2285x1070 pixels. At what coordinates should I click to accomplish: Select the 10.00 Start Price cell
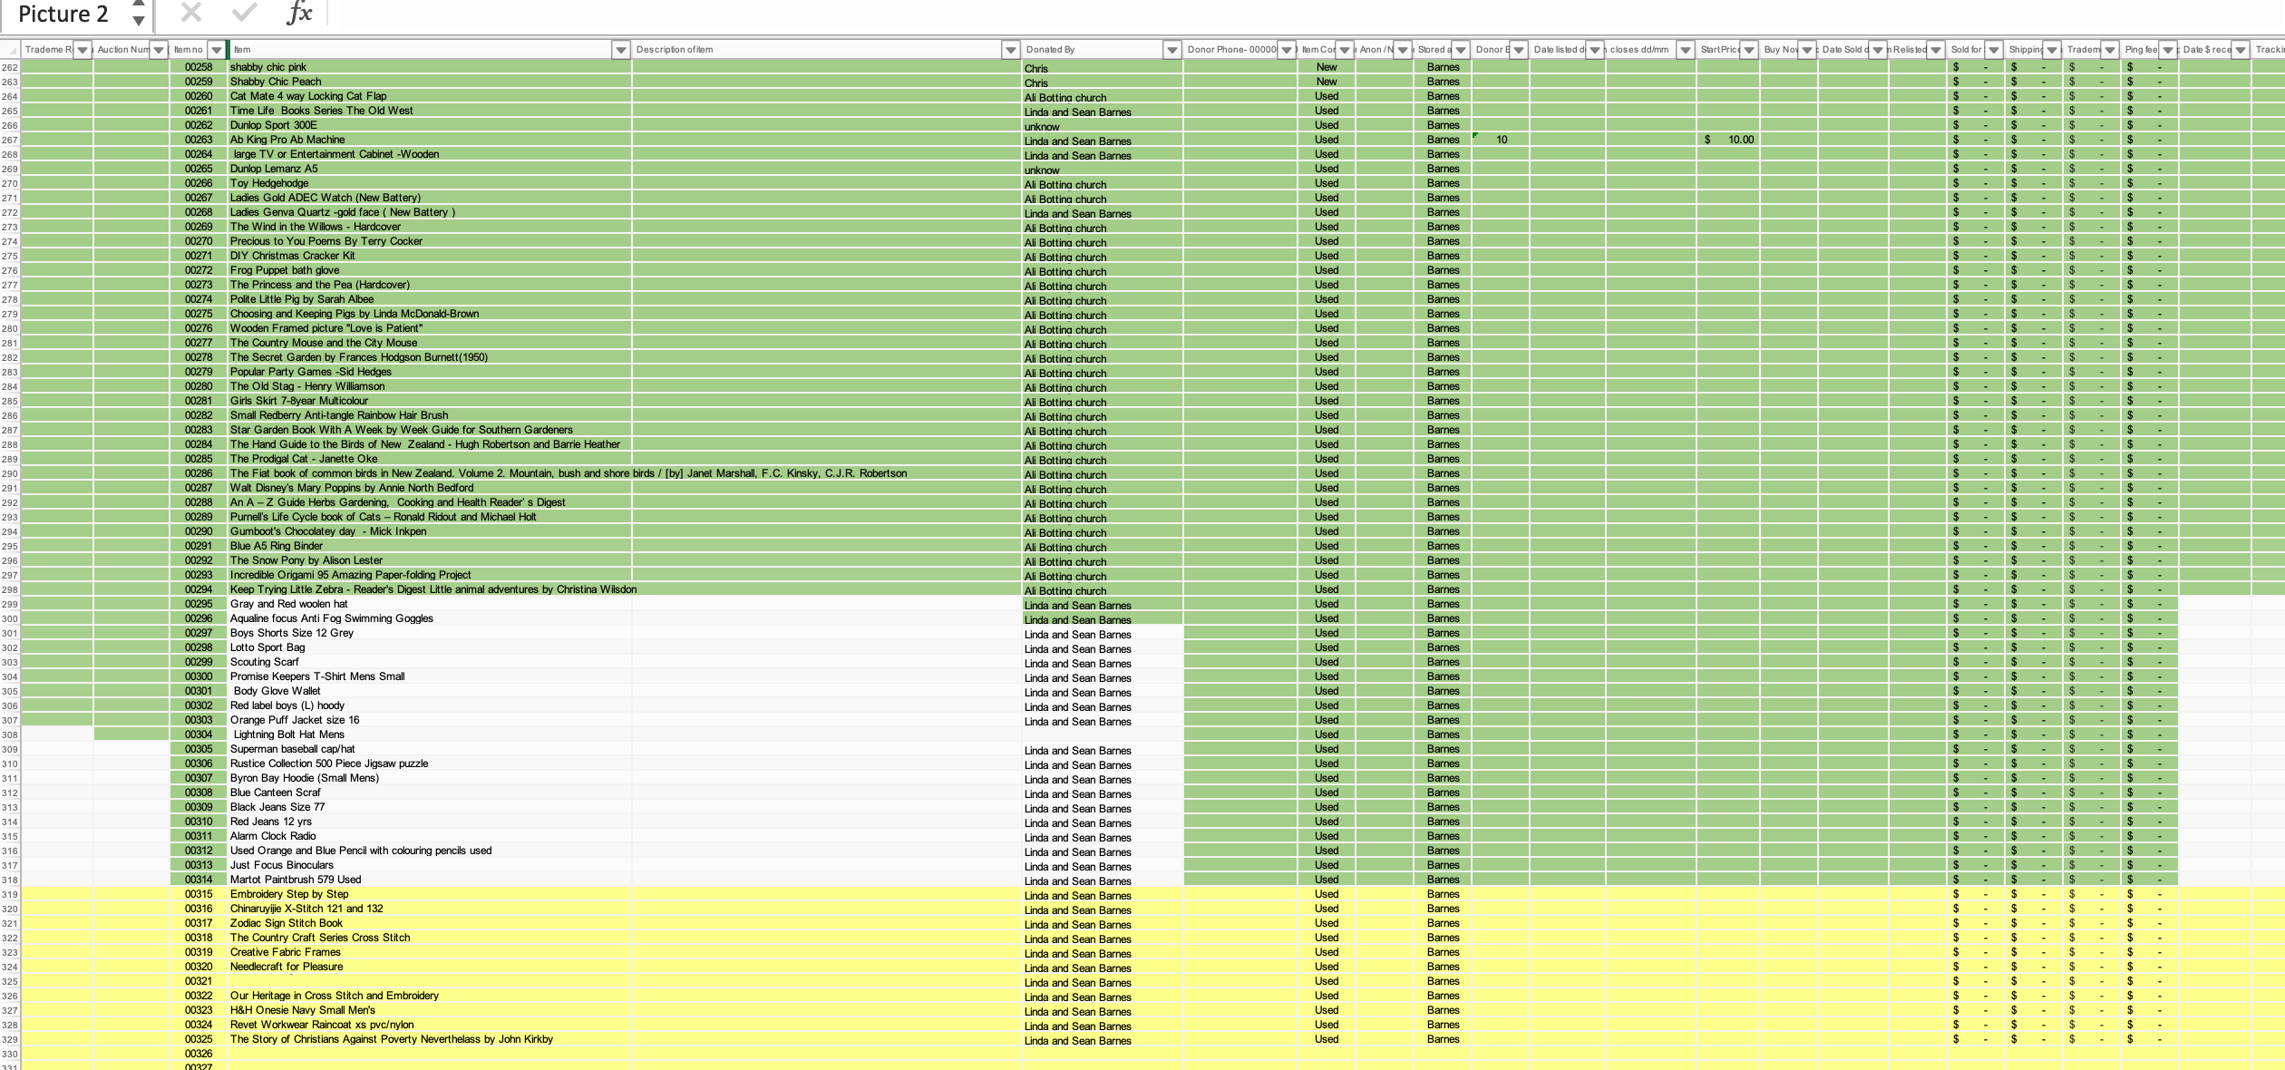click(1728, 140)
